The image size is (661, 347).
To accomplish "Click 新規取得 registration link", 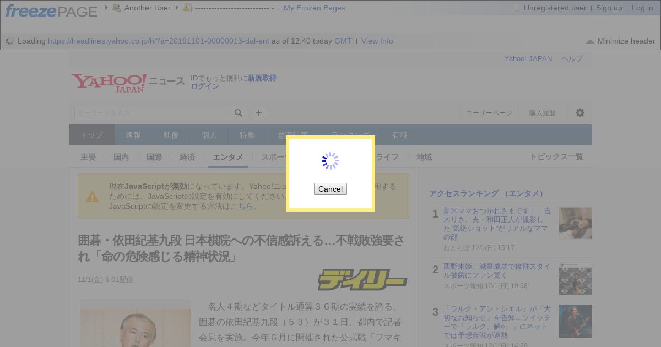I will 262,78.
